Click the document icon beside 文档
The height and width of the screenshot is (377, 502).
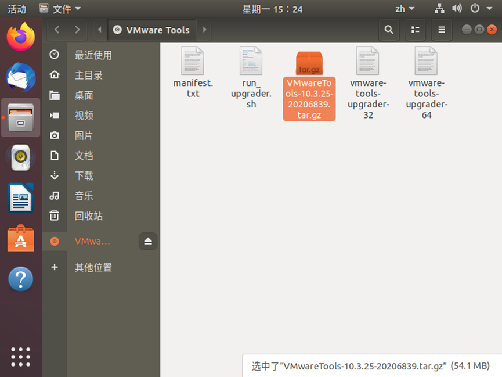pyautogui.click(x=55, y=156)
